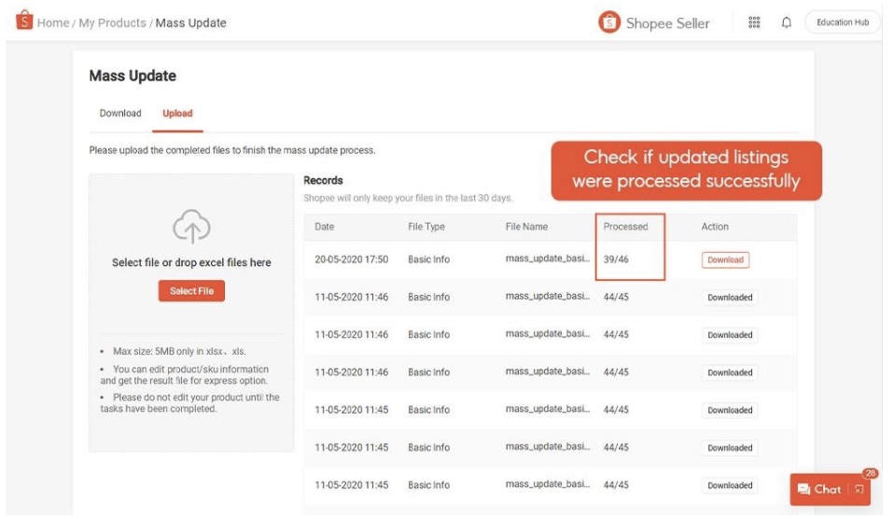
Task: Click the first 11-05-2020 11:46 Downloaded button
Action: tap(730, 298)
